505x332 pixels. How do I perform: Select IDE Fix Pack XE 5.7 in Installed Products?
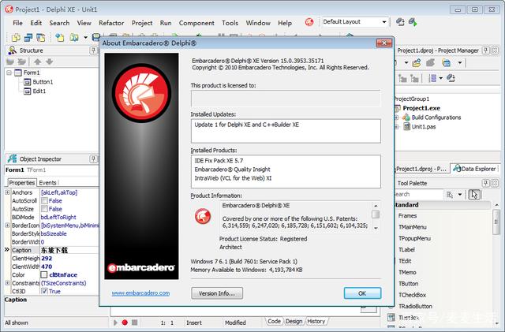[x=219, y=160]
